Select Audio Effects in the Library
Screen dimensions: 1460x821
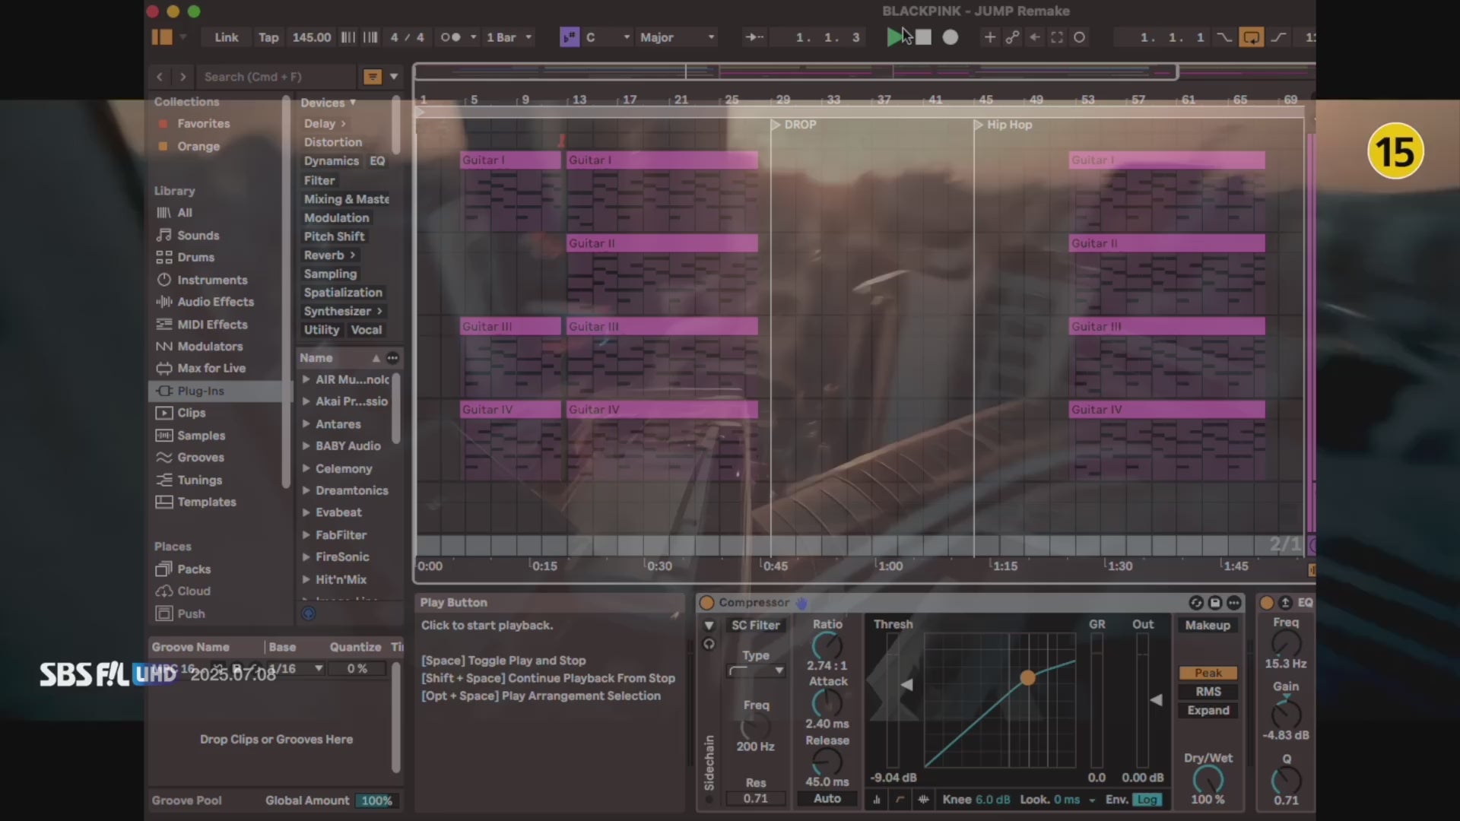click(215, 302)
